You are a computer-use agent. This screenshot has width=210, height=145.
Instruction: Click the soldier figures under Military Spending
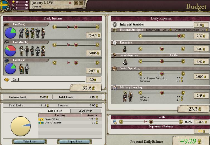tap(128, 96)
